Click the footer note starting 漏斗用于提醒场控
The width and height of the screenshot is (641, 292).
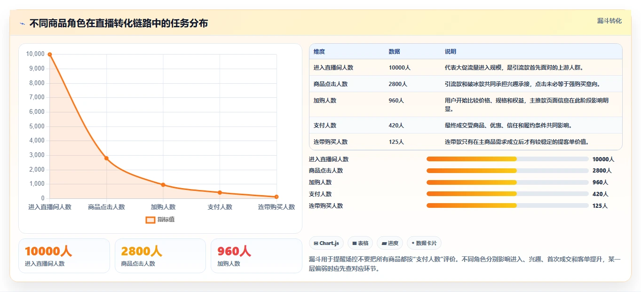(465, 264)
